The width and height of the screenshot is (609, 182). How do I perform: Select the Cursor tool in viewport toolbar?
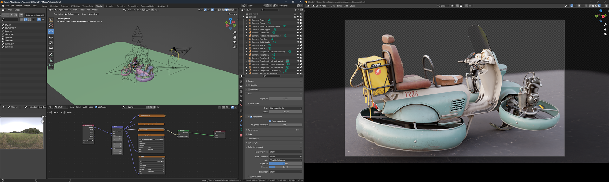[51, 26]
